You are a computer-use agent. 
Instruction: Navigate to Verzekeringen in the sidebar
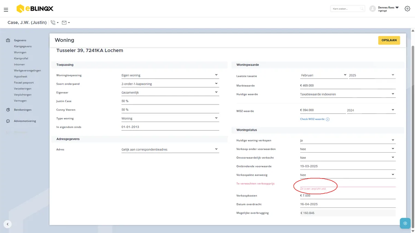22,89
